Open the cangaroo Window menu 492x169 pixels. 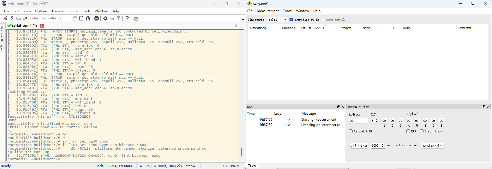point(302,11)
